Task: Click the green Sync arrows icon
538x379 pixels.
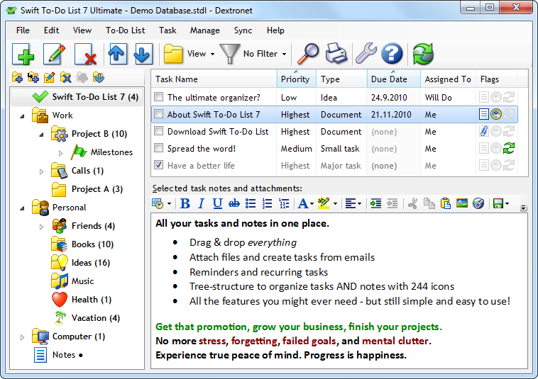Action: (424, 54)
